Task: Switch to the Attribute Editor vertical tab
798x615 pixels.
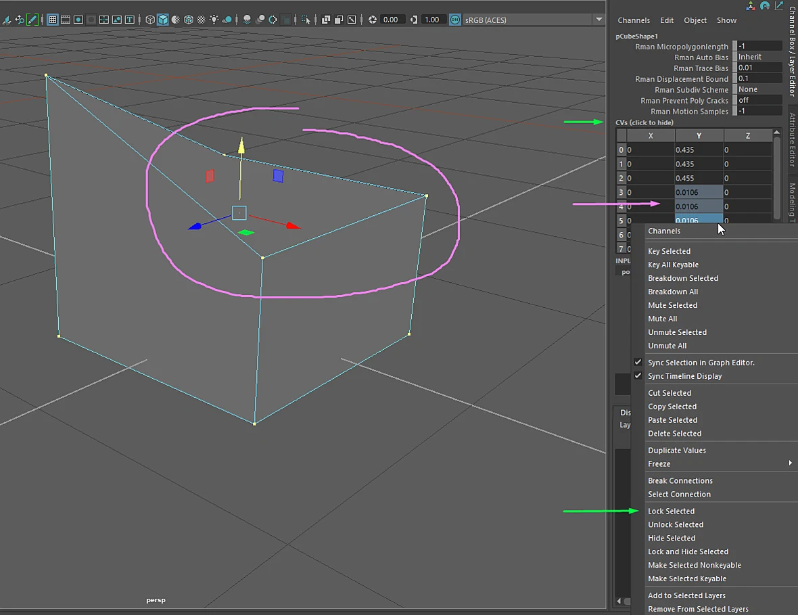Action: (793, 140)
